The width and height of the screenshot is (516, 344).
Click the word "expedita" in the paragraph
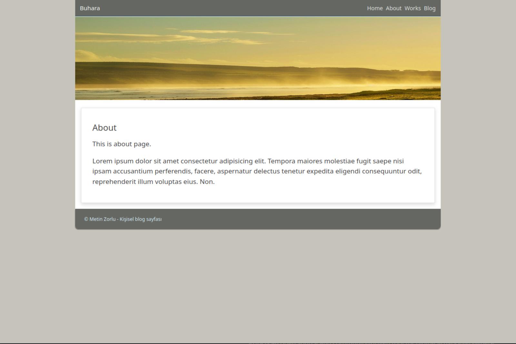click(320, 172)
